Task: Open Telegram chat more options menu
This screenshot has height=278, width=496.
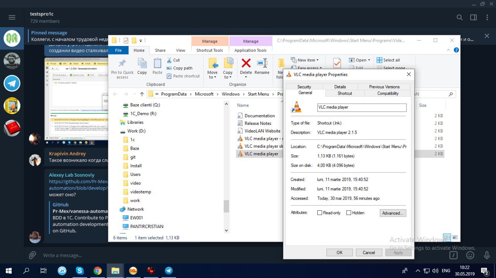Action: (x=487, y=17)
